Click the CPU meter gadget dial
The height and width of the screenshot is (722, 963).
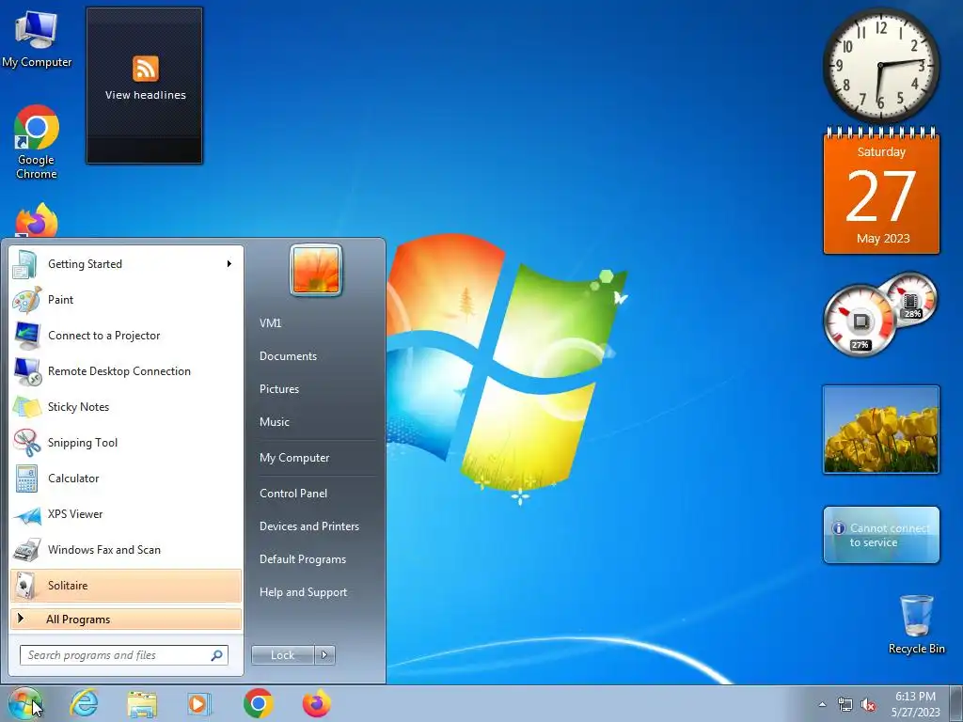(860, 320)
